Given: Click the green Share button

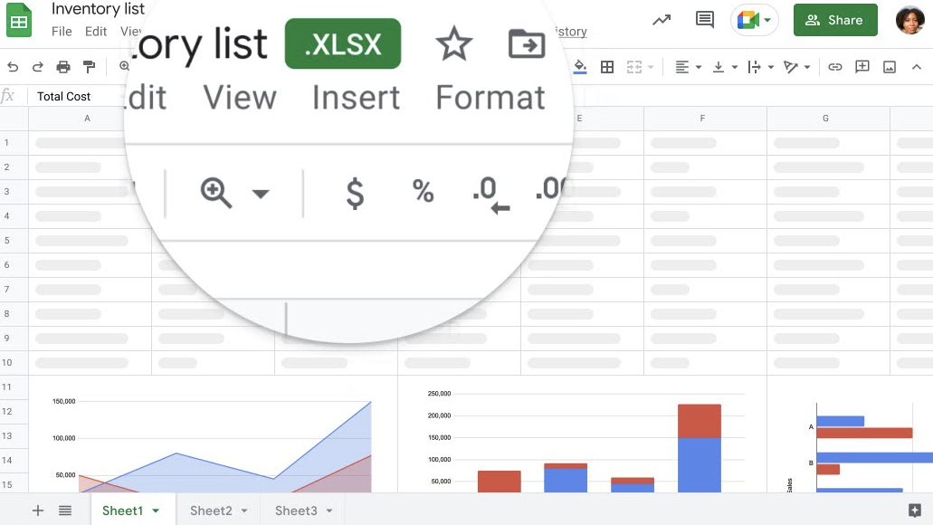Looking at the screenshot, I should 835,20.
